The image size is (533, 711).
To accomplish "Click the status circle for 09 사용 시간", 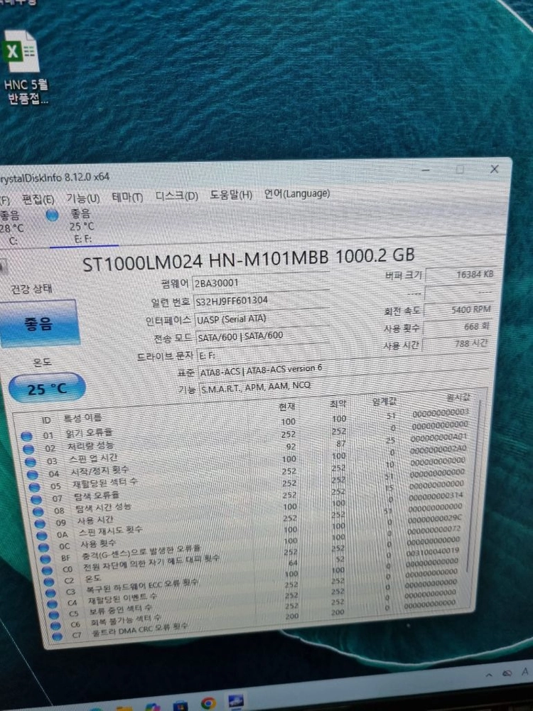I will click(x=40, y=524).
